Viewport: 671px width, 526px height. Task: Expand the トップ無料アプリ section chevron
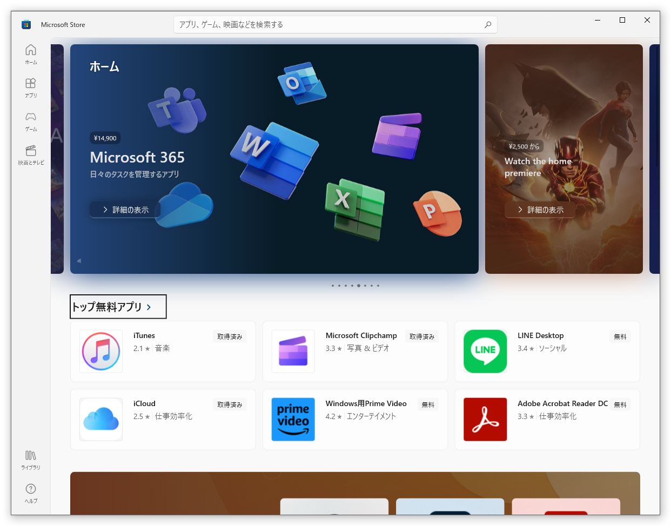point(149,307)
